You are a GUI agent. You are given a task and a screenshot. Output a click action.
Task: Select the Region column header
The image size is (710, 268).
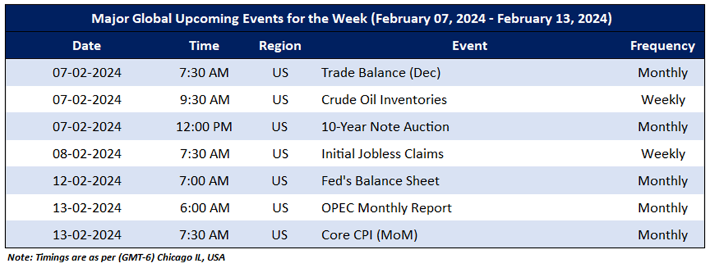click(280, 46)
